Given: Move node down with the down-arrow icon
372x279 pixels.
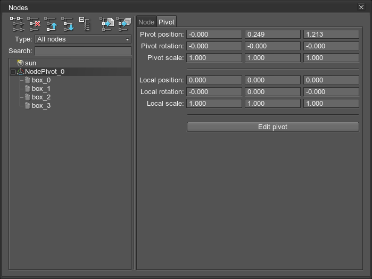Looking at the screenshot, I should 68,23.
